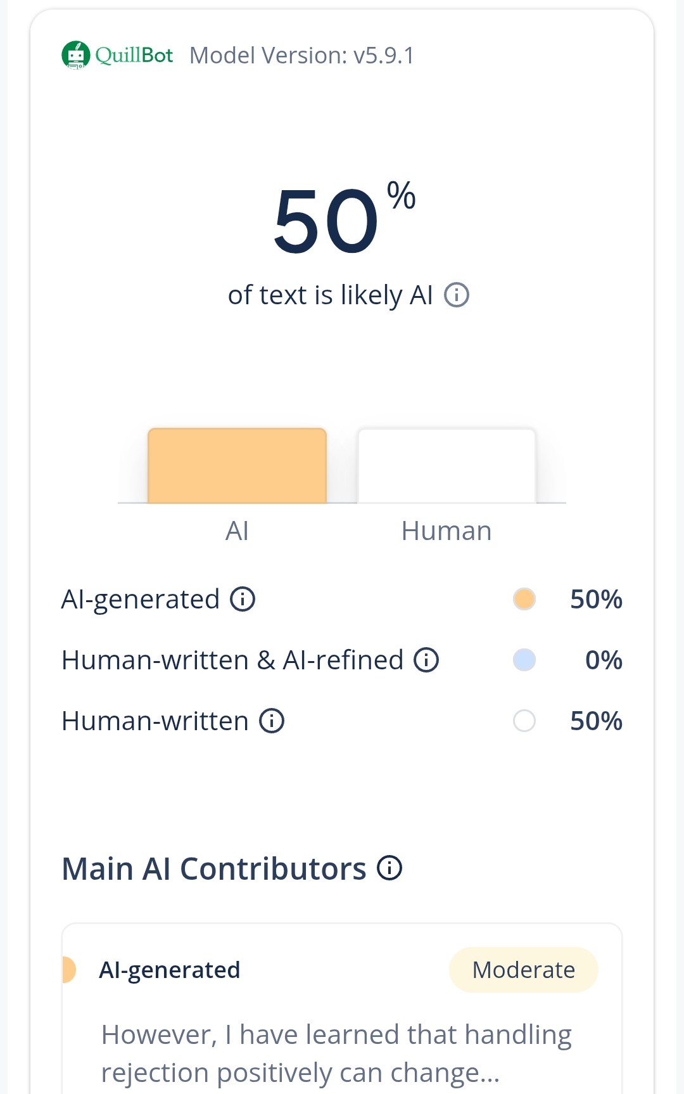Click the orange AI-generated legend dot
This screenshot has width=684, height=1094.
pos(524,599)
